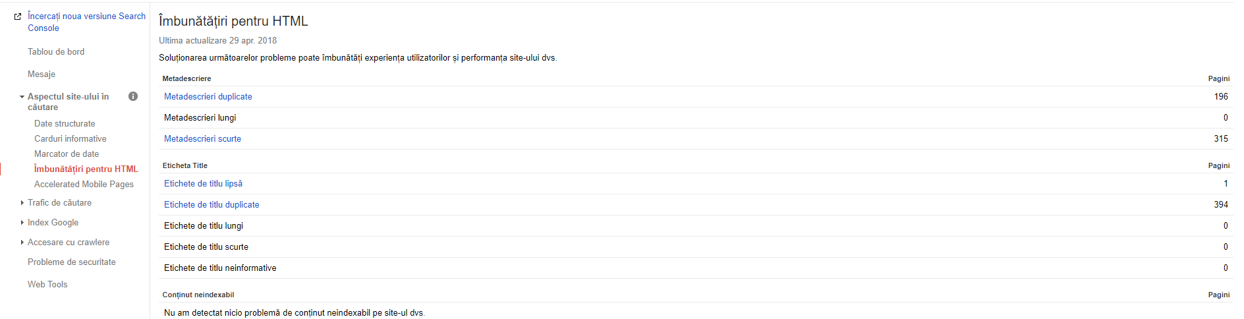The width and height of the screenshot is (1244, 319).
Task: View Etichete de titlu lipsă pages
Action: [x=204, y=184]
